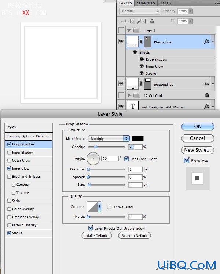
Task: Hide the Photo_box layer eye
Action: pyautogui.click(x=121, y=42)
